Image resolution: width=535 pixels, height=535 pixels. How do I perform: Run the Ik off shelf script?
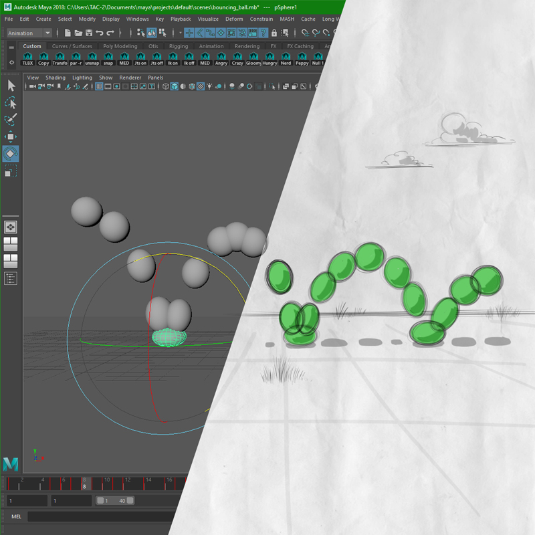pos(189,59)
